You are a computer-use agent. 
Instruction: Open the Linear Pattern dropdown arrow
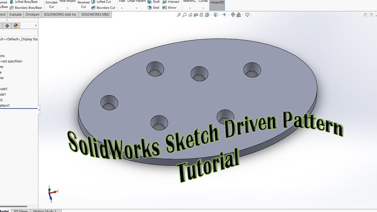(136, 8)
